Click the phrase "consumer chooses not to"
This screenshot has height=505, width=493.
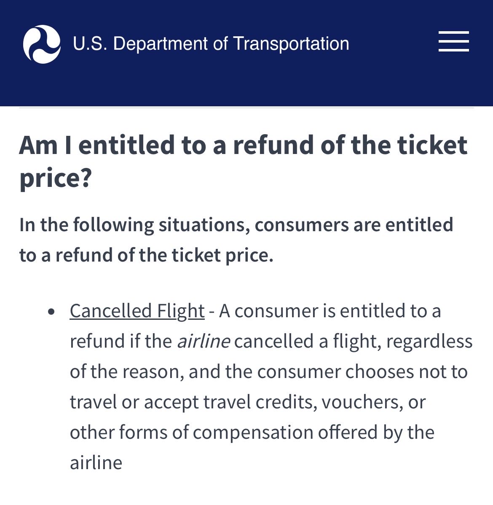(362, 372)
